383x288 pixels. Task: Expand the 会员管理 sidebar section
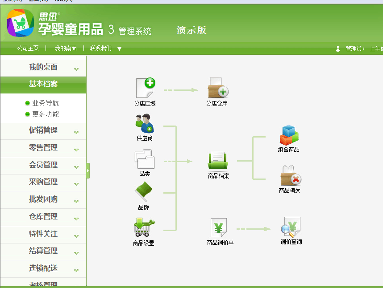(43, 165)
